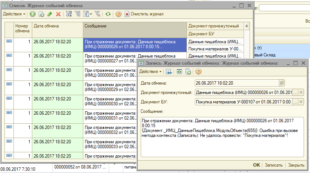Click the Очистить журнал button
This screenshot has height=173, width=310.
(x=144, y=14)
